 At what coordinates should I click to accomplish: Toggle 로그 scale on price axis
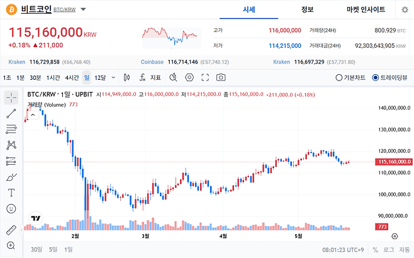pos(388,250)
